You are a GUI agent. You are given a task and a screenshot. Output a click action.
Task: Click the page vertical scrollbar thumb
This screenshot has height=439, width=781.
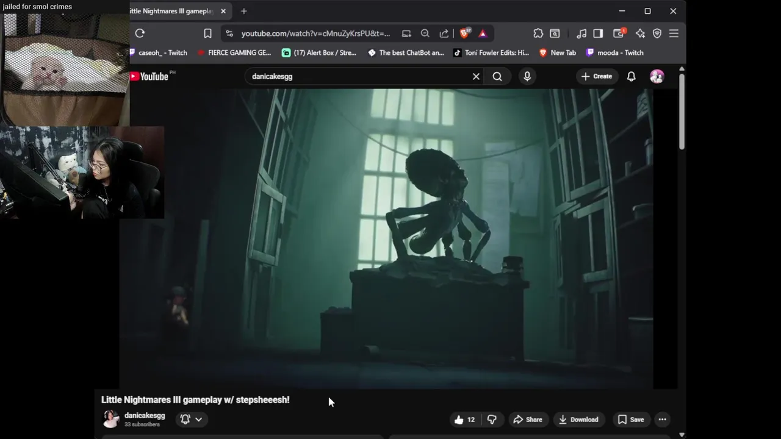coord(682,112)
